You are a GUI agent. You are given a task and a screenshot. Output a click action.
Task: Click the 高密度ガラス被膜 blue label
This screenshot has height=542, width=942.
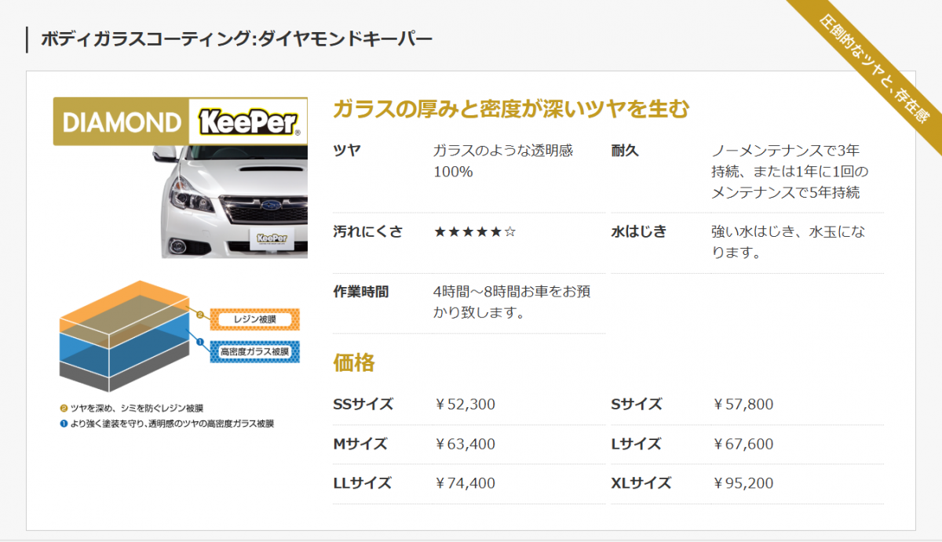[x=255, y=351]
